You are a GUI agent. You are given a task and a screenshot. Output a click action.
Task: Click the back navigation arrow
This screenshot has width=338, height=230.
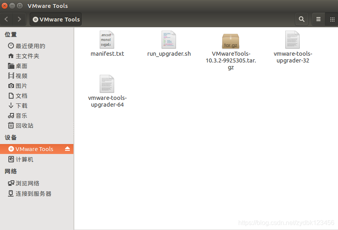tap(6, 19)
